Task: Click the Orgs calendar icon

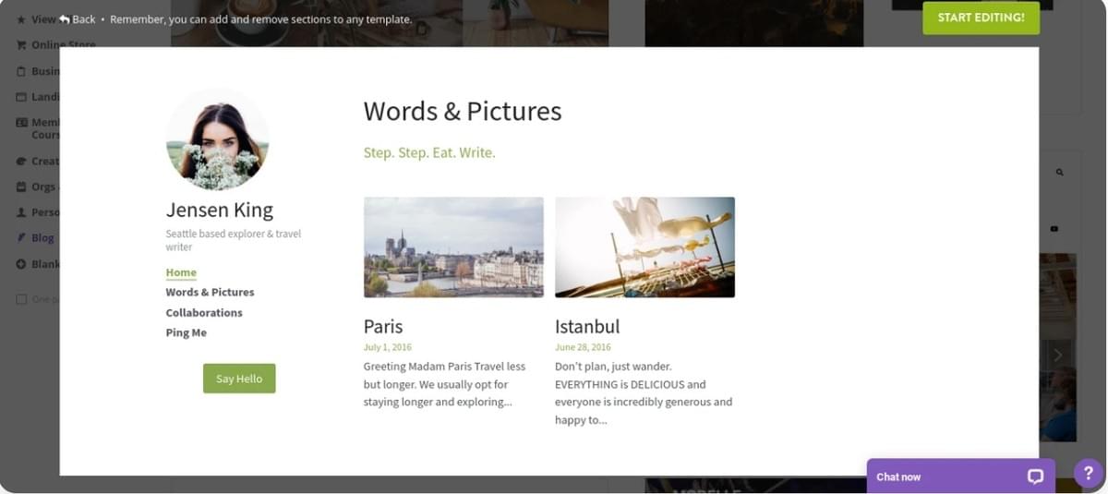Action: [21, 187]
